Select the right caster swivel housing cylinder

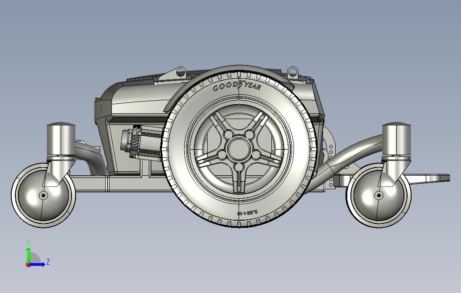tap(397, 139)
